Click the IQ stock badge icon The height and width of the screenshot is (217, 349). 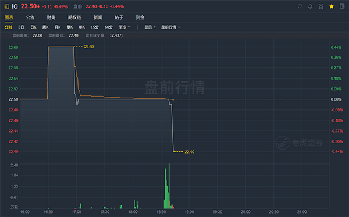pos(6,6)
